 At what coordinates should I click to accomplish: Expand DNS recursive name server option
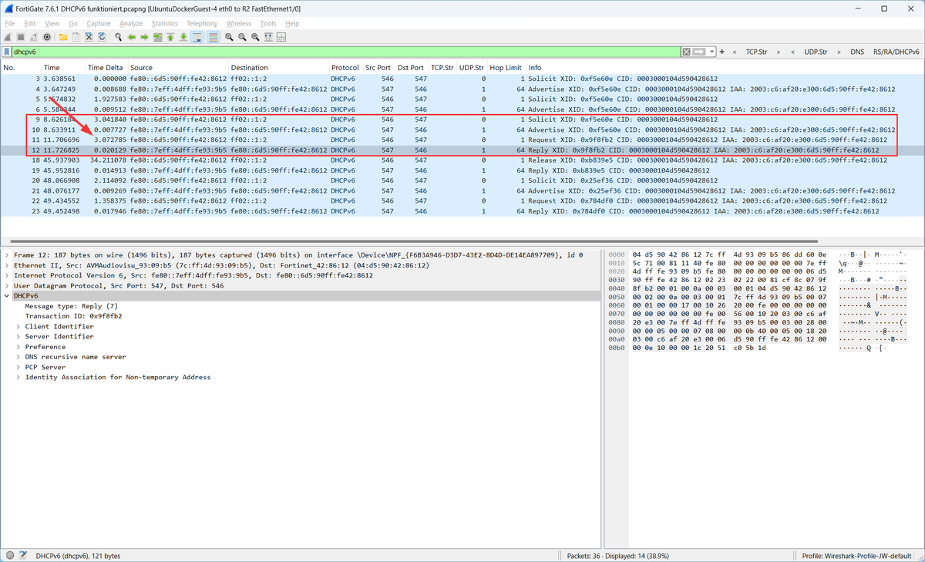click(x=18, y=357)
